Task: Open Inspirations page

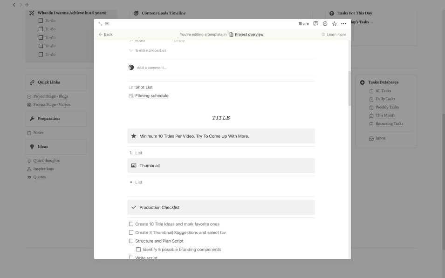Action: [x=43, y=169]
